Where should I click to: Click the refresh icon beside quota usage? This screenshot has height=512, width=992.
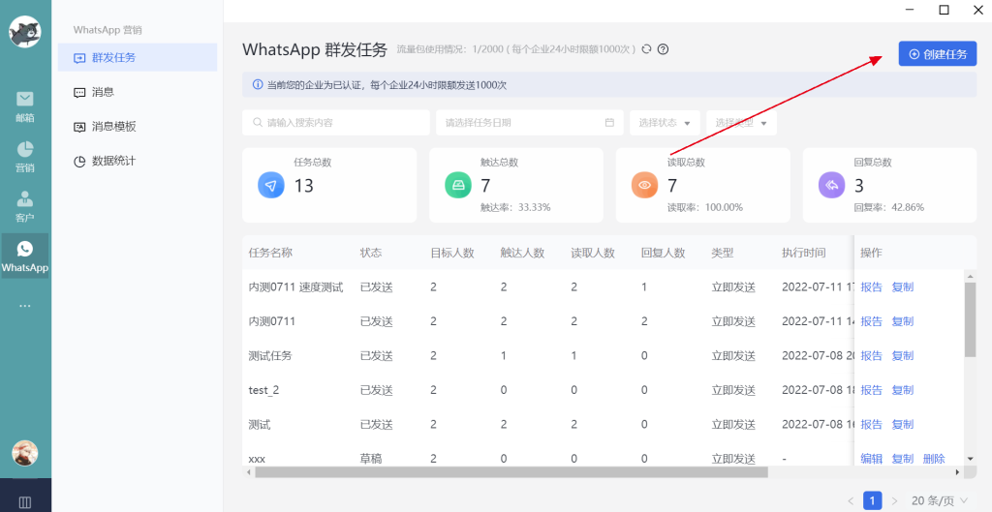tap(647, 49)
